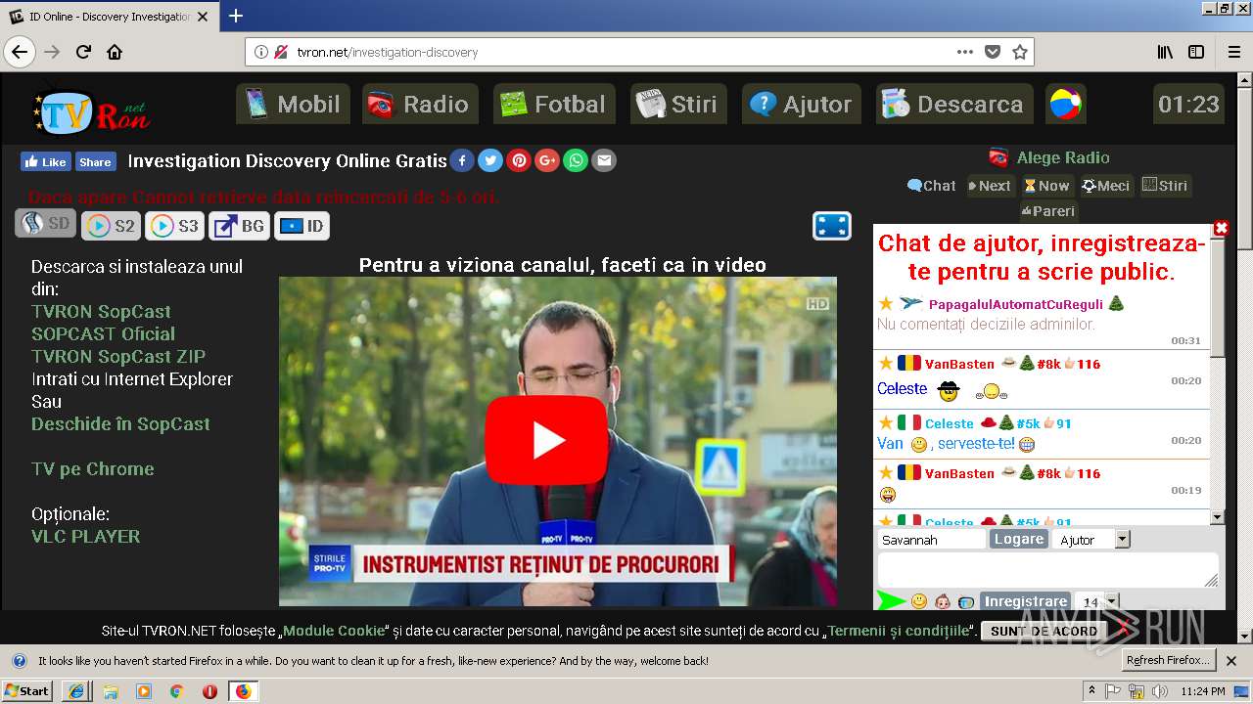Bookmark this page with the star
The width and height of the screenshot is (1253, 704).
(1020, 52)
